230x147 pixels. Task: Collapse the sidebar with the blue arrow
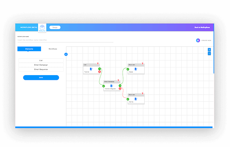(x=66, y=54)
